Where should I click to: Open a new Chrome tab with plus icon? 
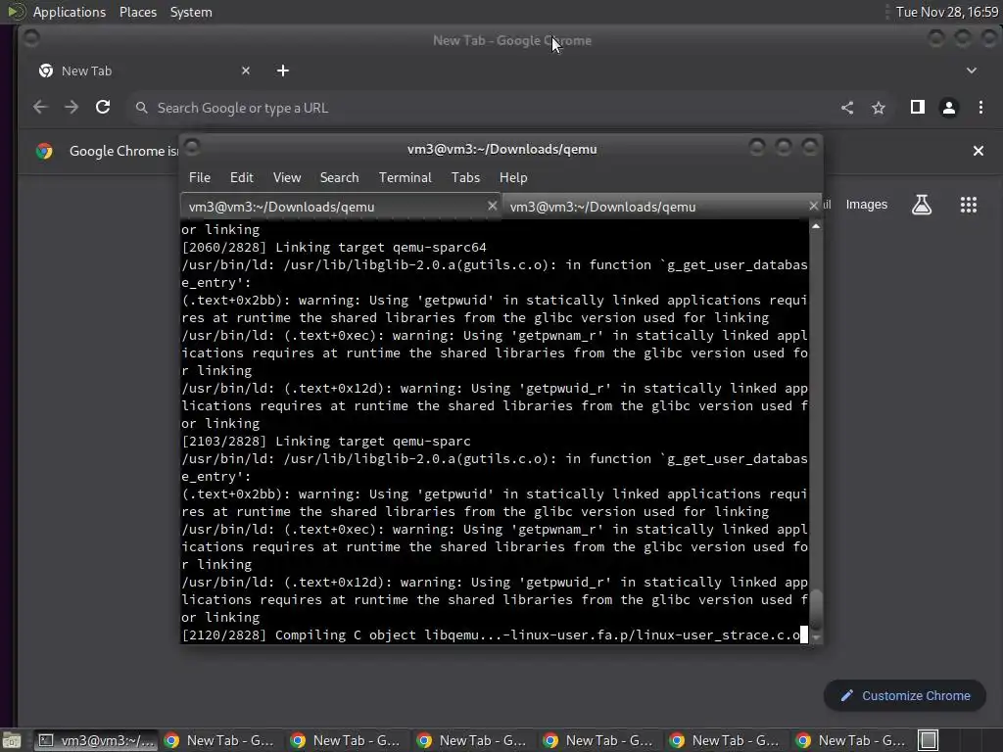(283, 70)
